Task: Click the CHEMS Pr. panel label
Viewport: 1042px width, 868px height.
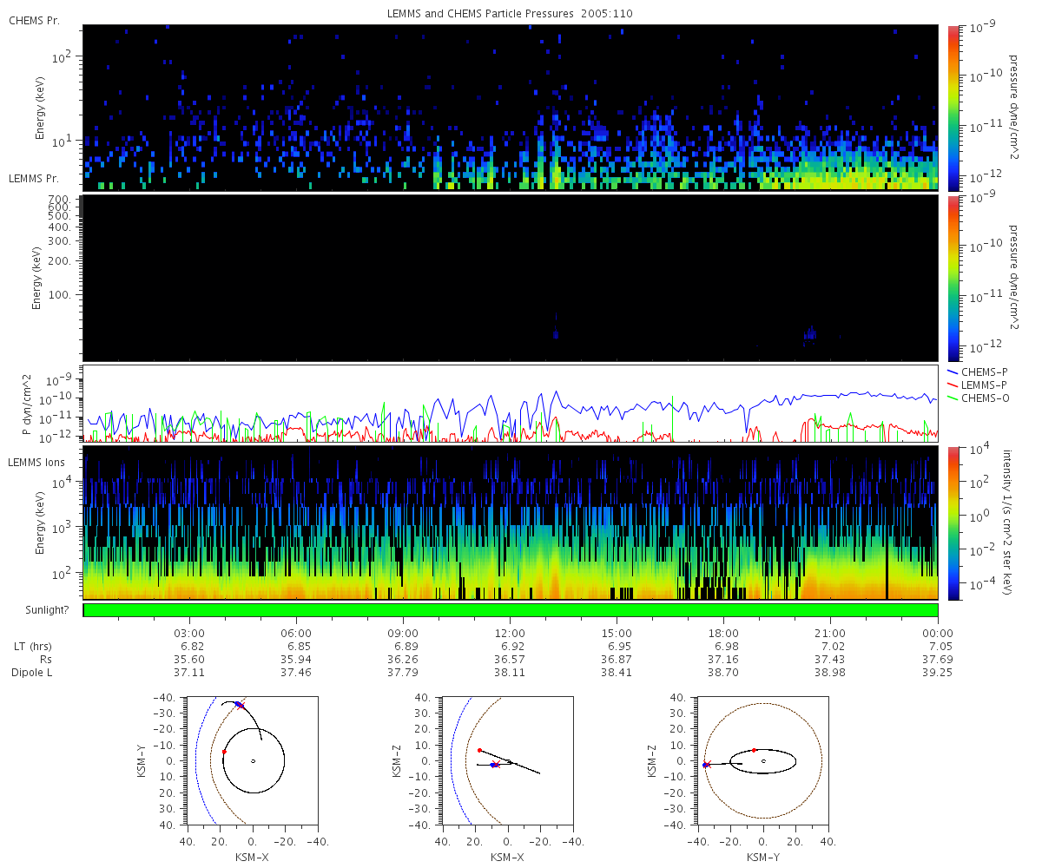Action: point(34,20)
